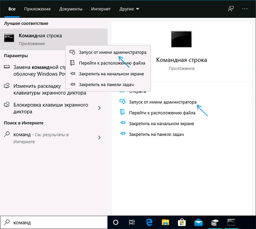Click right pane Закрепить на начальном экране

(161, 124)
